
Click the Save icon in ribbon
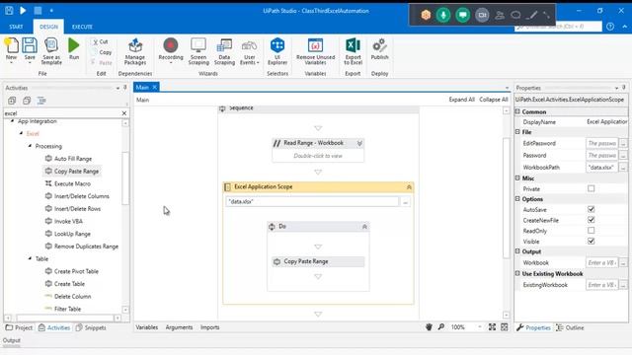tap(30, 45)
